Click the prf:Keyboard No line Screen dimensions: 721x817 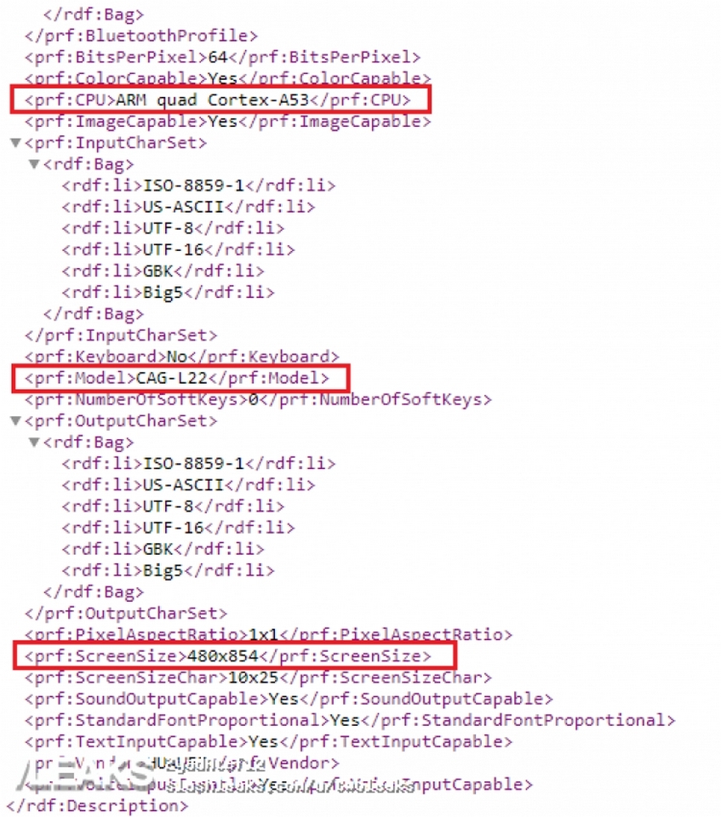click(182, 357)
